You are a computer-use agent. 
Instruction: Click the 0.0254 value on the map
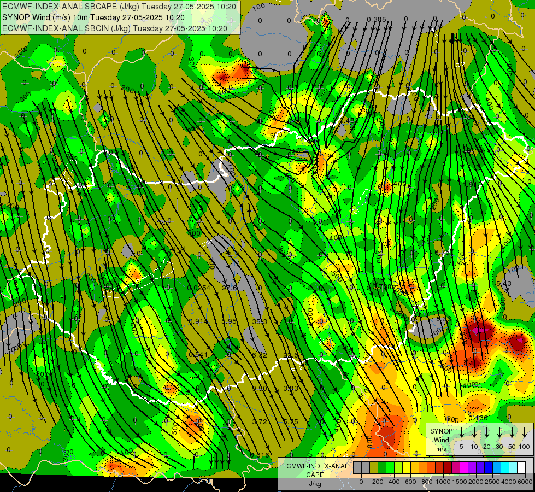198,288
